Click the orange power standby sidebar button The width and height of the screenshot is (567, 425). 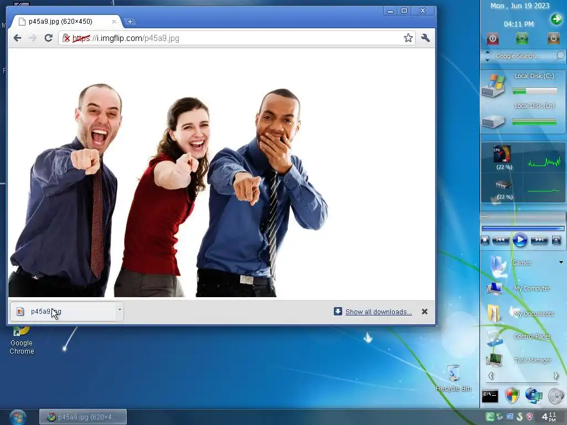553,38
